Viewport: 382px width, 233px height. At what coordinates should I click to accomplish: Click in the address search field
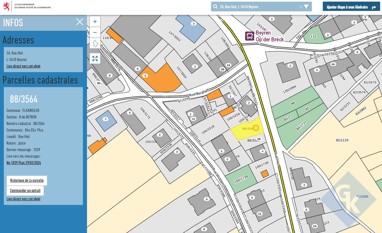click(x=257, y=7)
